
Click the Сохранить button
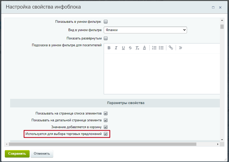(x=17, y=154)
